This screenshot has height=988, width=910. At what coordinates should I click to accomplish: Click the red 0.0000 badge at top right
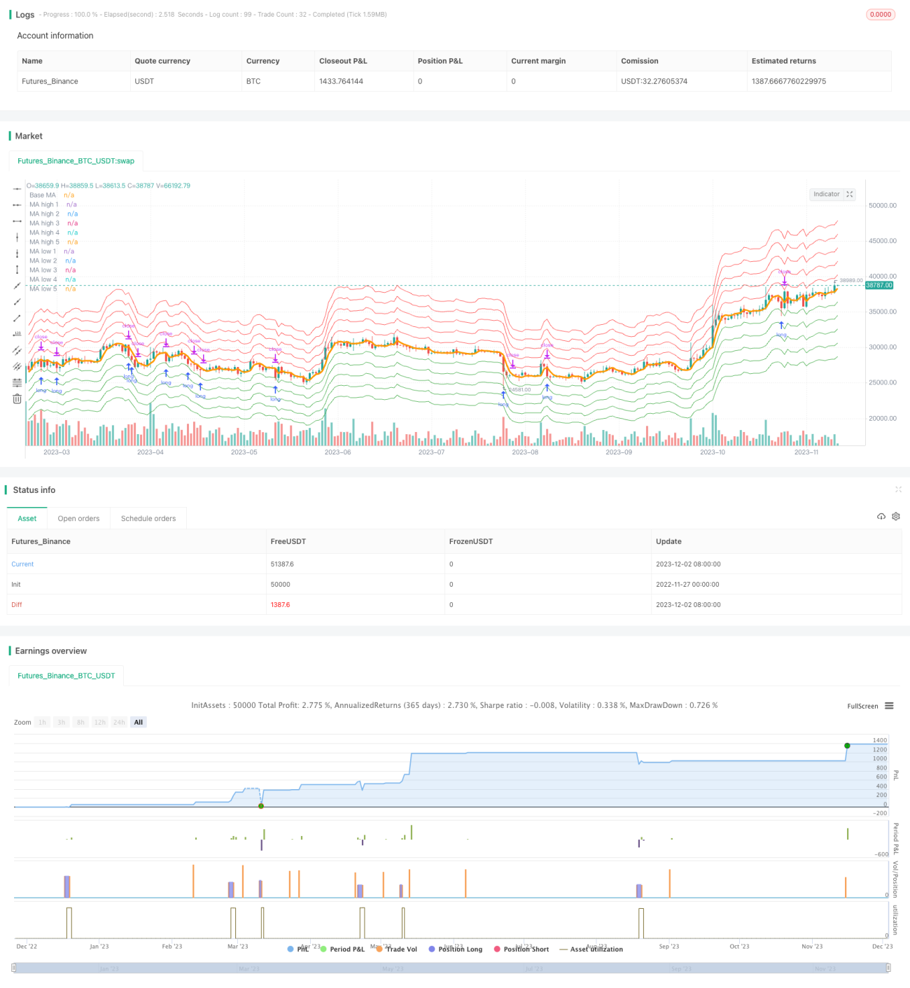[x=881, y=14]
